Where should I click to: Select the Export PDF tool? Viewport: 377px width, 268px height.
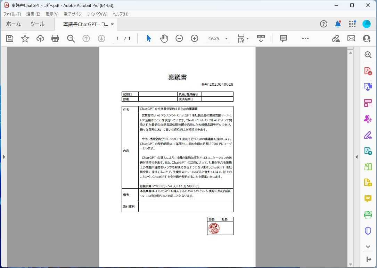coord(368,86)
